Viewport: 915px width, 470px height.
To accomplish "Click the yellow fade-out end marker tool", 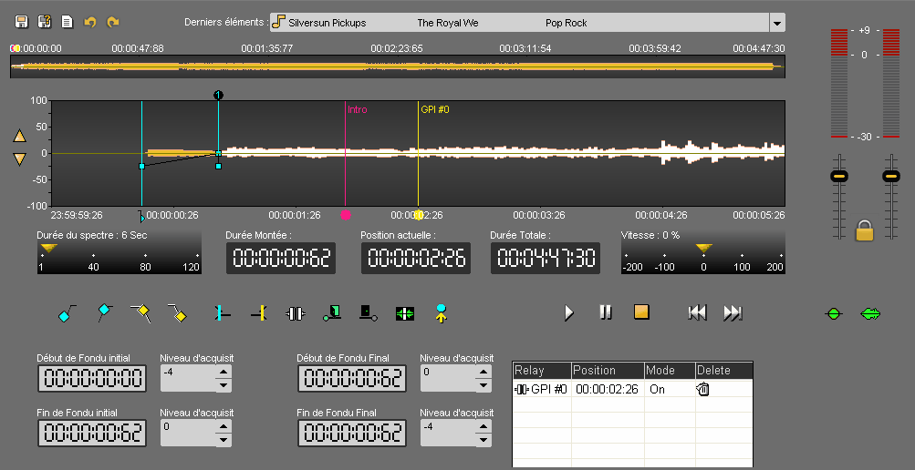I will pyautogui.click(x=177, y=313).
